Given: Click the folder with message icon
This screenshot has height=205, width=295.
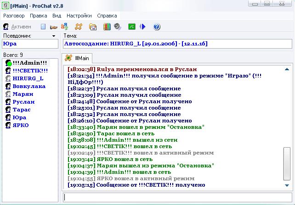Looking at the screenshot, I should pyautogui.click(x=92, y=27).
